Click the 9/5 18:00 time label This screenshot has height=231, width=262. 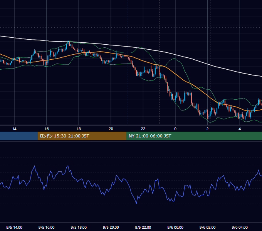79,227
